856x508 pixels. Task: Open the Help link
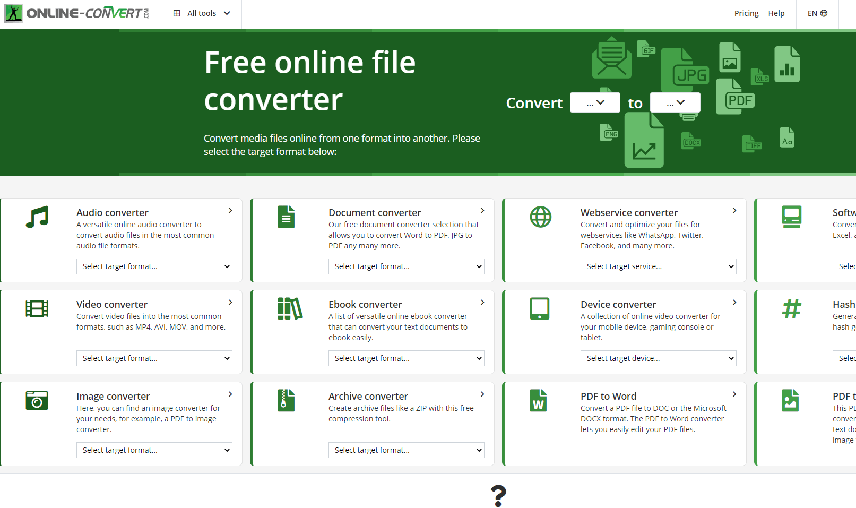[x=776, y=13]
